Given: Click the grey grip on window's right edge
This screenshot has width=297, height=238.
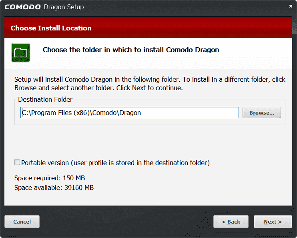Looking at the screenshot, I should 295,26.
